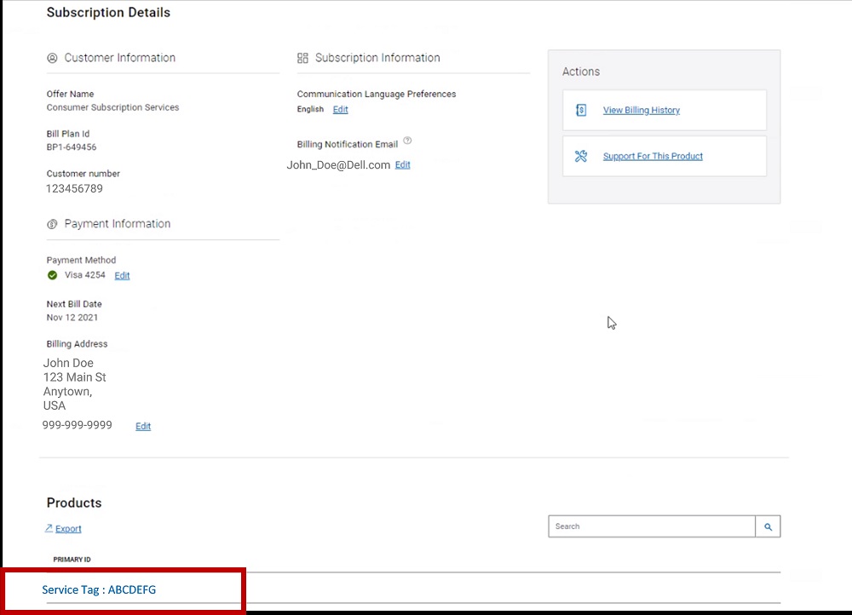Click the Payment Information card icon
This screenshot has width=852, height=615.
click(52, 223)
